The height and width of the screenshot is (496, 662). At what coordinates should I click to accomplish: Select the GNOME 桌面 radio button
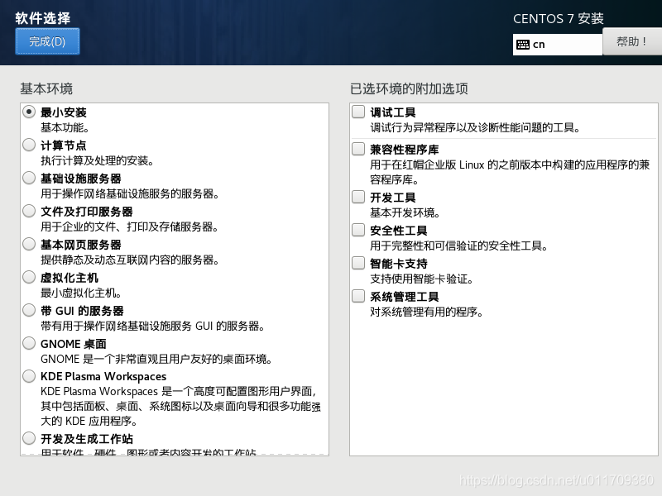[x=29, y=343]
